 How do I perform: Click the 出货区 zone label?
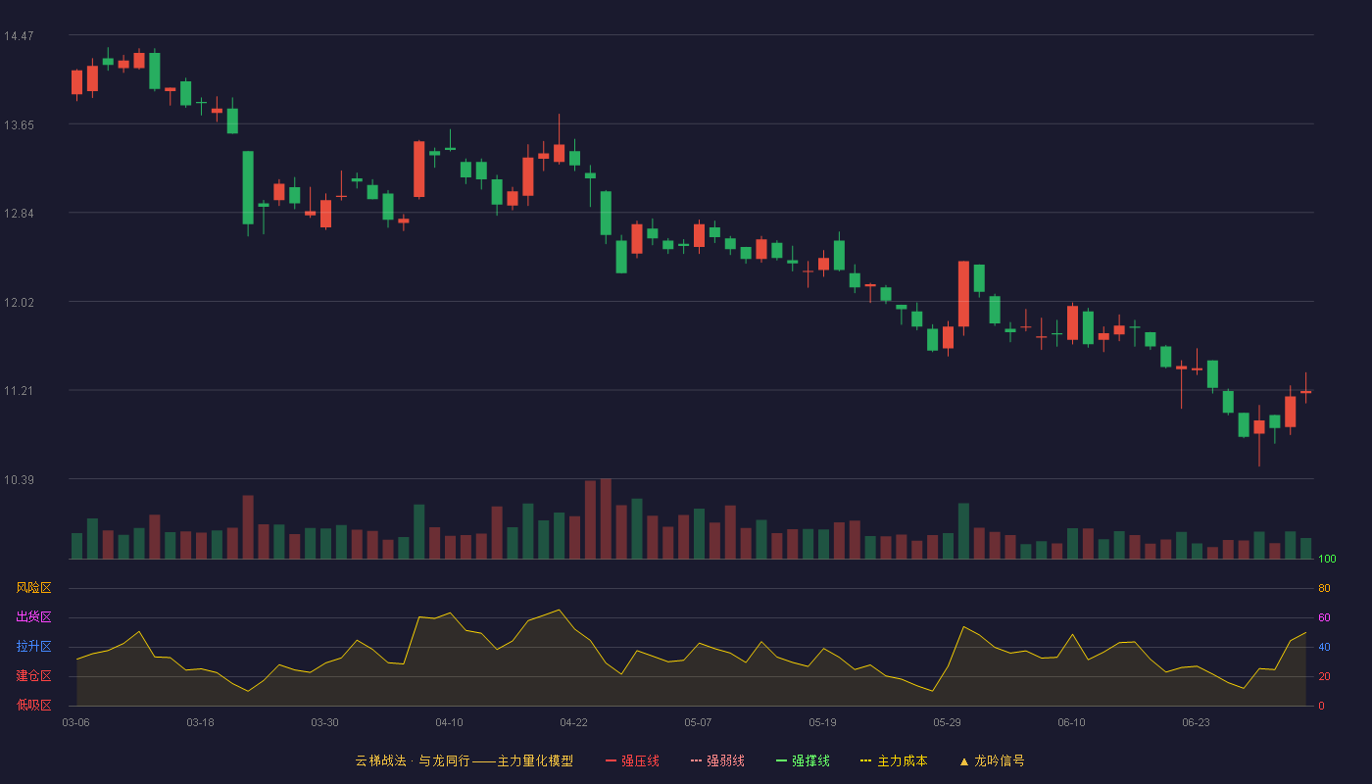[33, 617]
